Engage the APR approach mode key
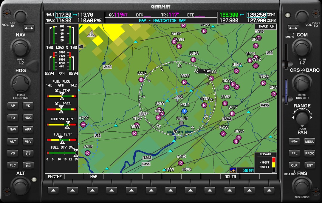This screenshot has height=203, width=322. [28, 129]
